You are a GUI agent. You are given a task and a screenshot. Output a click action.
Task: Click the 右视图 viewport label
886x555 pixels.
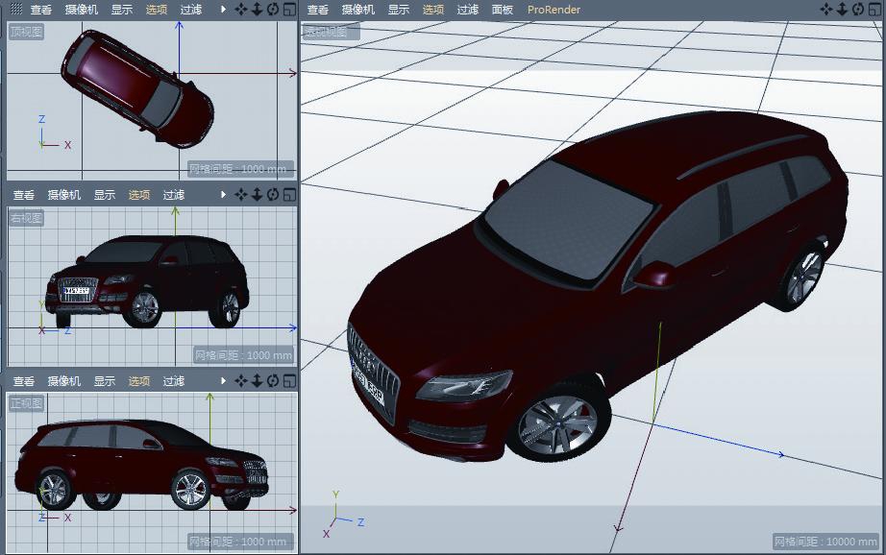[26, 218]
